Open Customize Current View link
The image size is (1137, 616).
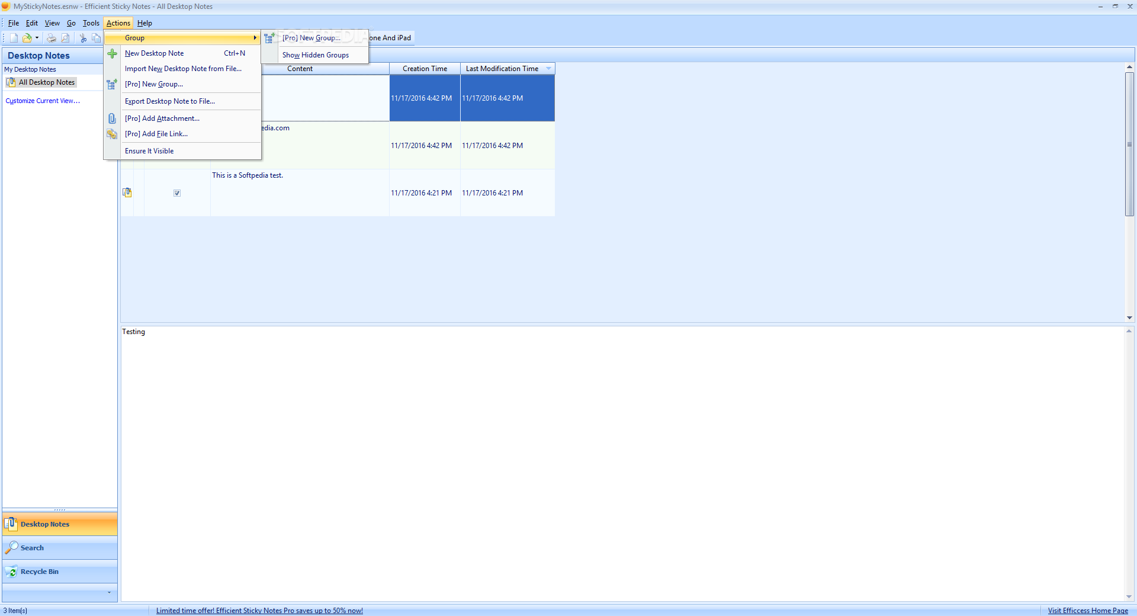[43, 101]
